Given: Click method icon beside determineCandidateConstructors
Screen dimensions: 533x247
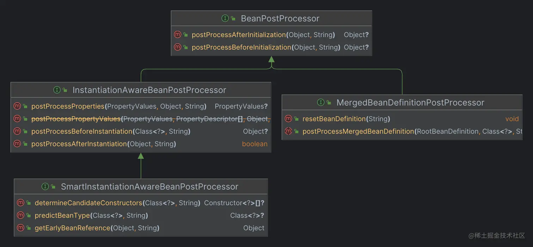Looking at the screenshot, I should (x=20, y=203).
